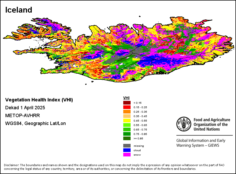
Task: Click the darker green 0.75 - 0.85 swatch
Action: click(x=127, y=134)
